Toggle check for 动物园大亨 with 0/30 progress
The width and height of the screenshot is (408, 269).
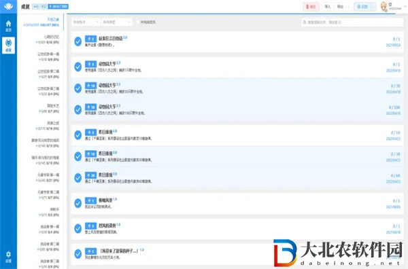(78, 88)
